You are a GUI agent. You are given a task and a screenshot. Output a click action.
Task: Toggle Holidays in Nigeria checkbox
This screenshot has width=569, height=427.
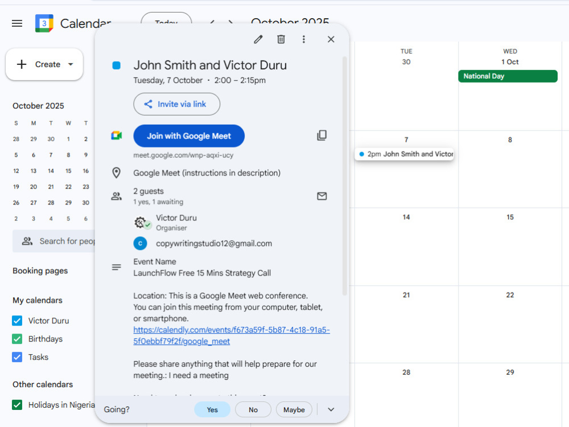[17, 404]
